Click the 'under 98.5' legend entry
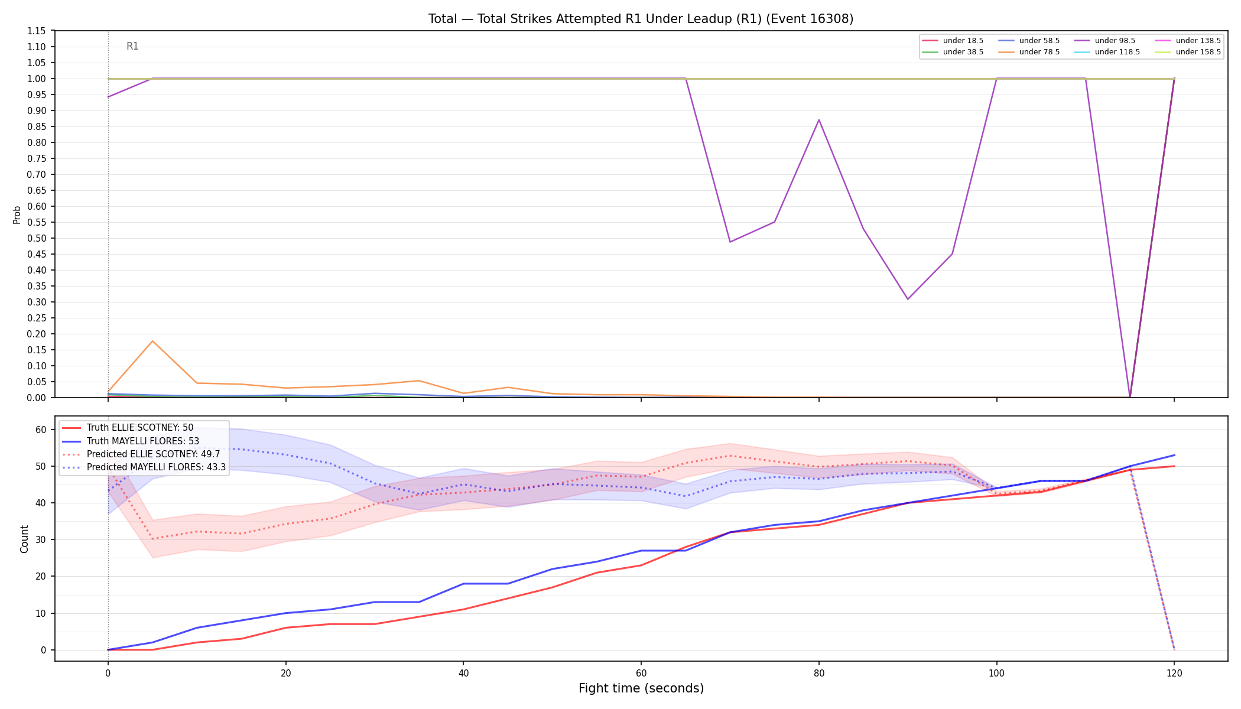The width and height of the screenshot is (1241, 709). click(1104, 41)
